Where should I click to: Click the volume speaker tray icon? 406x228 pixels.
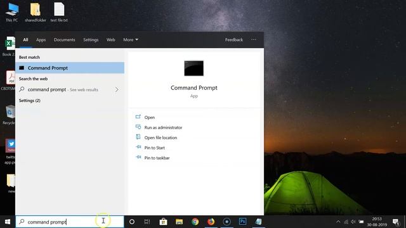point(353,222)
